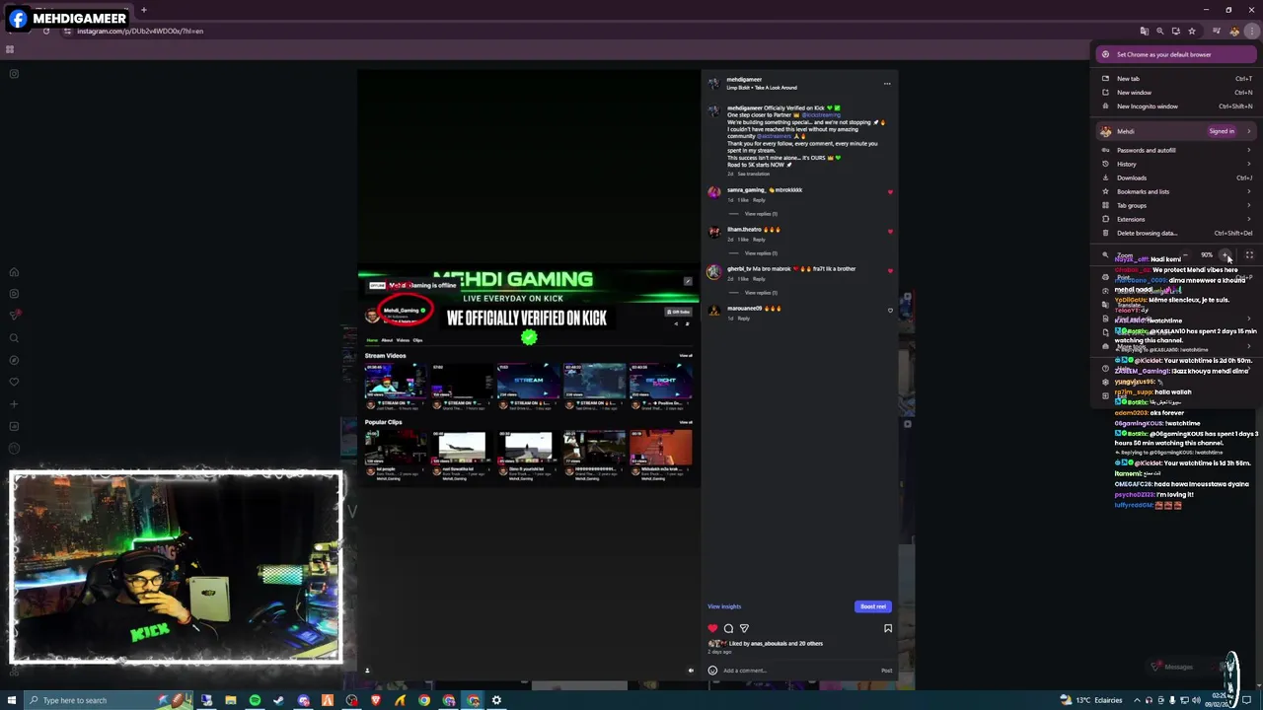Open Instagram sidebar Create plus icon
The height and width of the screenshot is (710, 1263).
coord(14,403)
